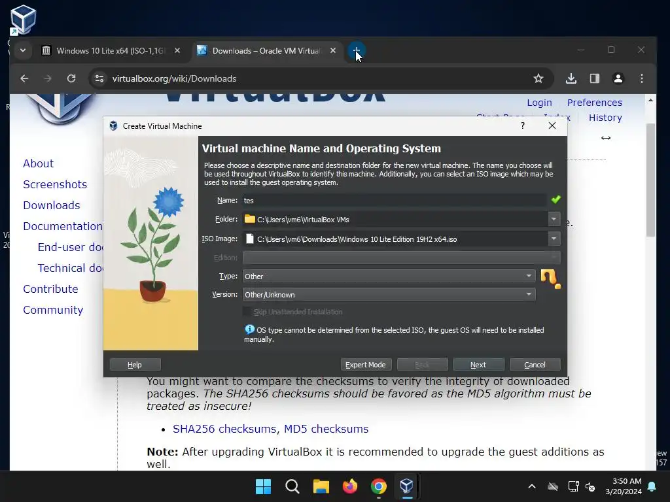Open Chrome profile avatar icon
This screenshot has height=502, width=670.
pos(618,78)
